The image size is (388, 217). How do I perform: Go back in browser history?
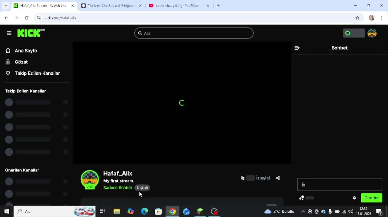6,18
